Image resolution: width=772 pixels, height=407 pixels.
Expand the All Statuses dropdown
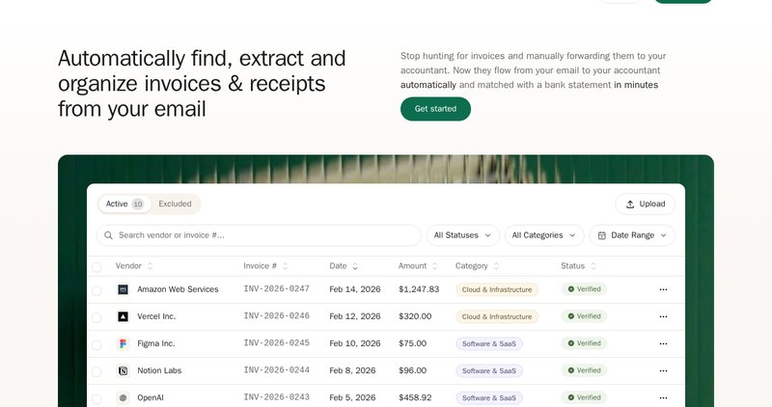(x=462, y=235)
